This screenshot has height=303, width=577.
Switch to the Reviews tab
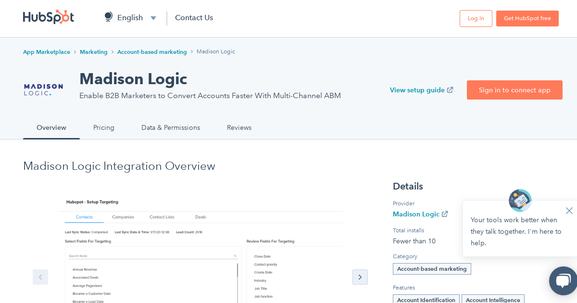(x=239, y=127)
